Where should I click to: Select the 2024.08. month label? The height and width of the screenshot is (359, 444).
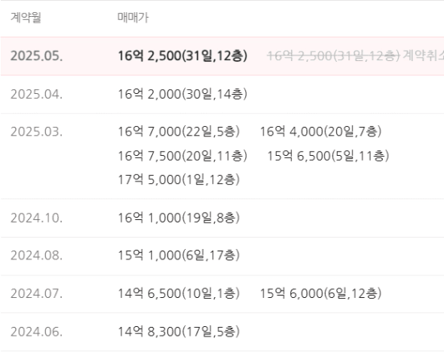pyautogui.click(x=36, y=255)
